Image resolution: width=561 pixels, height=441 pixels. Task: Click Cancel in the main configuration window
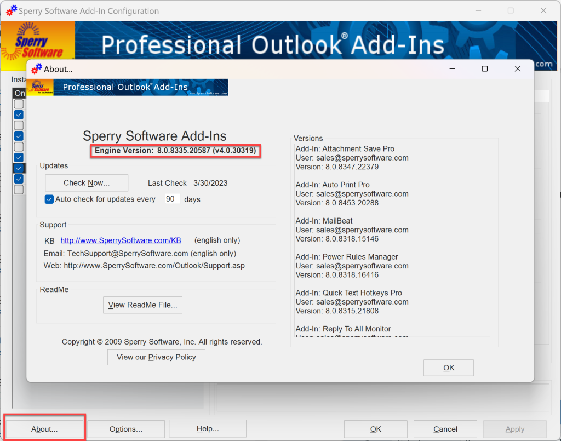coord(445,429)
